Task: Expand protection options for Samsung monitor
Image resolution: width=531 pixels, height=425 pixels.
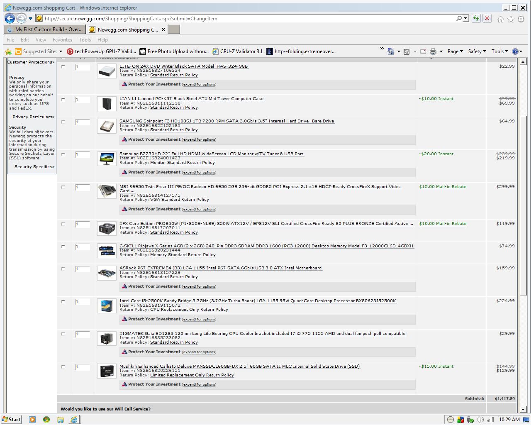Action: coord(199,172)
